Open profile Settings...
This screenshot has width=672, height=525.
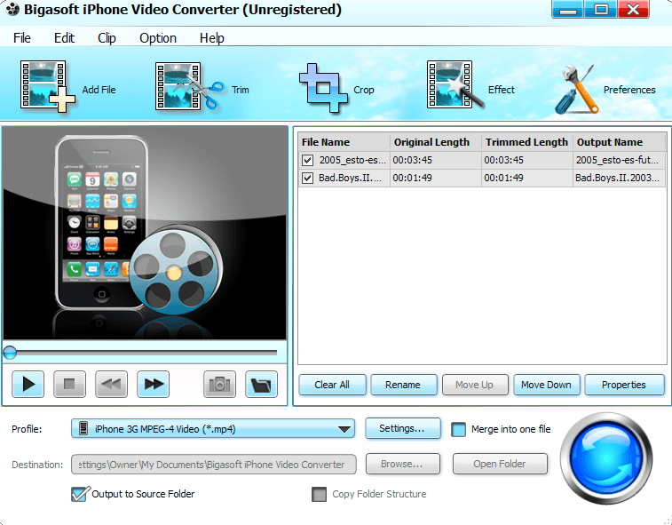(402, 428)
